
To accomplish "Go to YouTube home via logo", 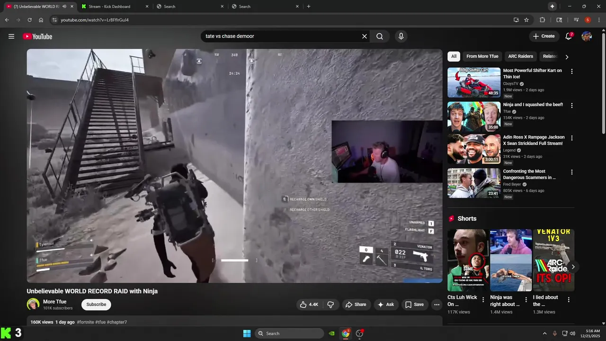I will click(37, 36).
